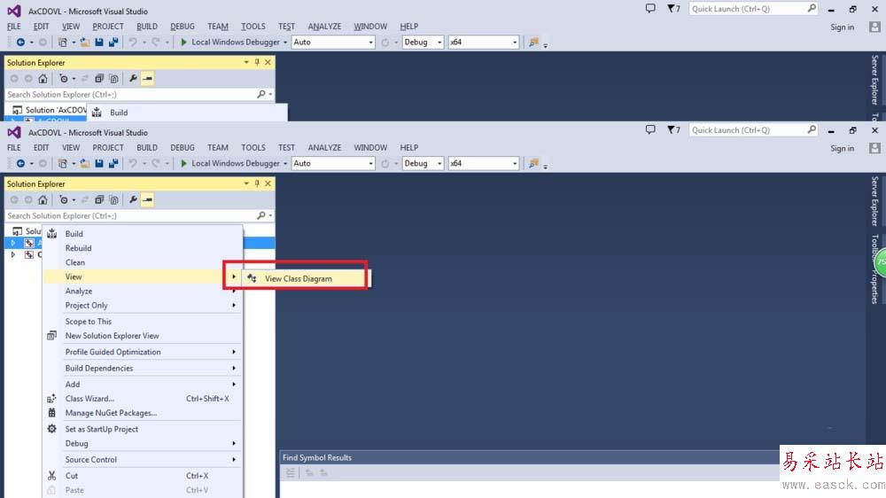Viewport: 886px width, 498px height.
Task: Click the Home icon in lower Solution Explorer
Action: [x=43, y=199]
